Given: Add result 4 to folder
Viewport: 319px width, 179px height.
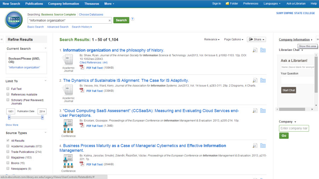Looking at the screenshot, I should tap(263, 146).
